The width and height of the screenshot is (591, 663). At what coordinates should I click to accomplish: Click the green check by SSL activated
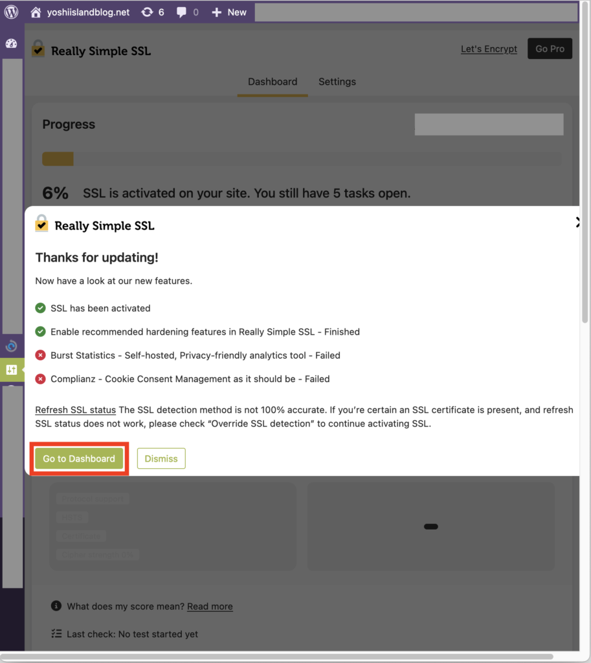[x=41, y=308]
